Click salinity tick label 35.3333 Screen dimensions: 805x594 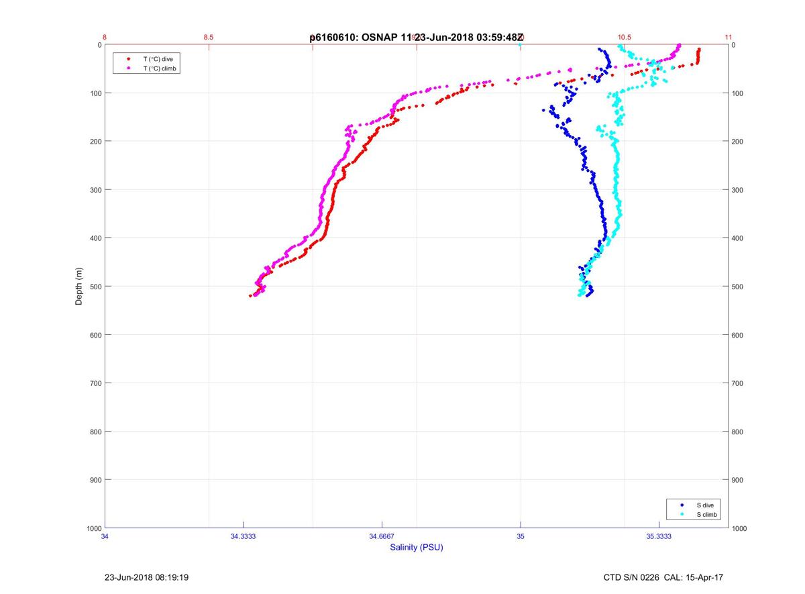coord(659,536)
